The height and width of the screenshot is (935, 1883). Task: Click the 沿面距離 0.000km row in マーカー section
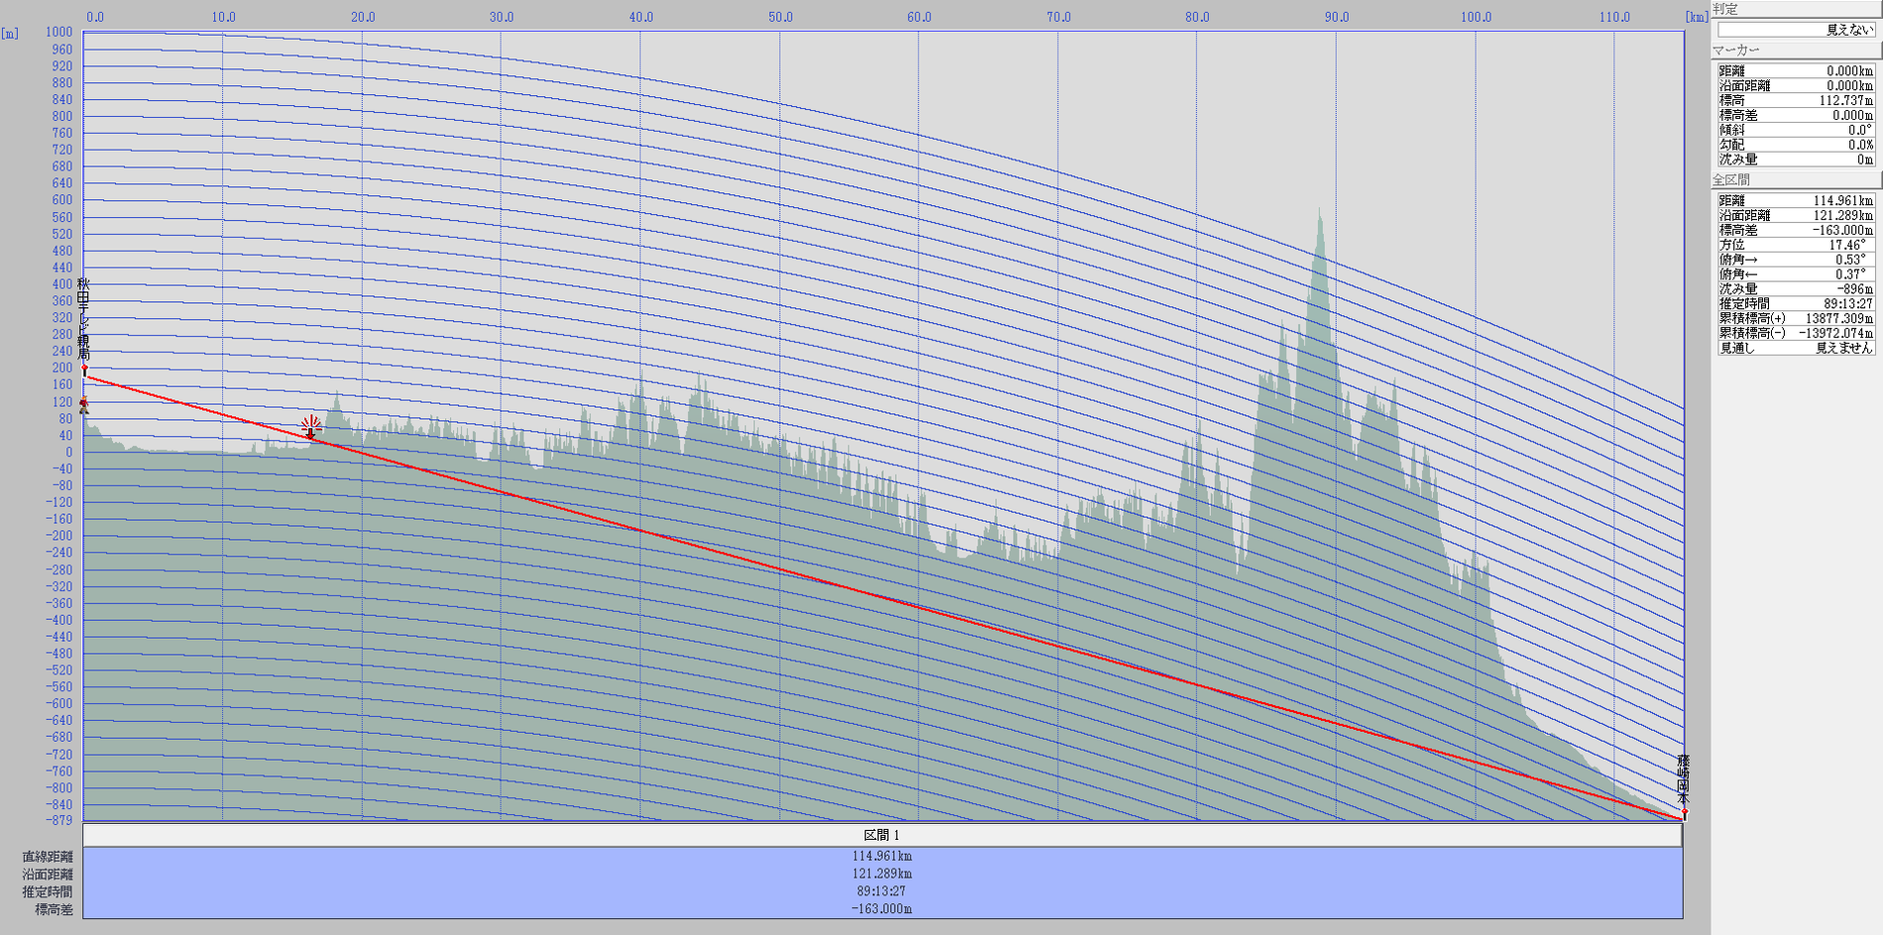click(1795, 85)
